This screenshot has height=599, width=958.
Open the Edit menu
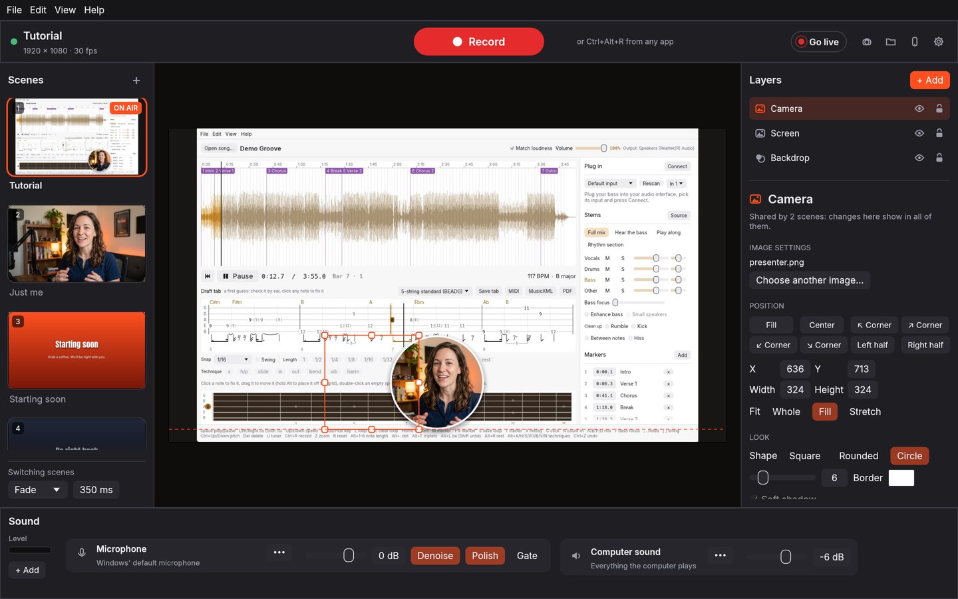tap(38, 10)
